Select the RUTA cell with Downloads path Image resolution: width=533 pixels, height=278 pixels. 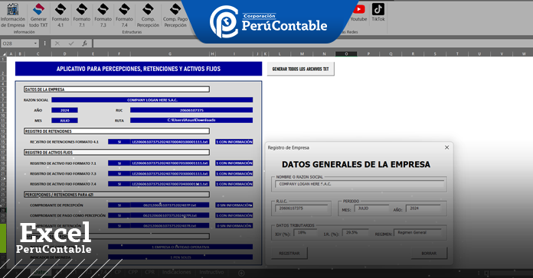point(191,121)
